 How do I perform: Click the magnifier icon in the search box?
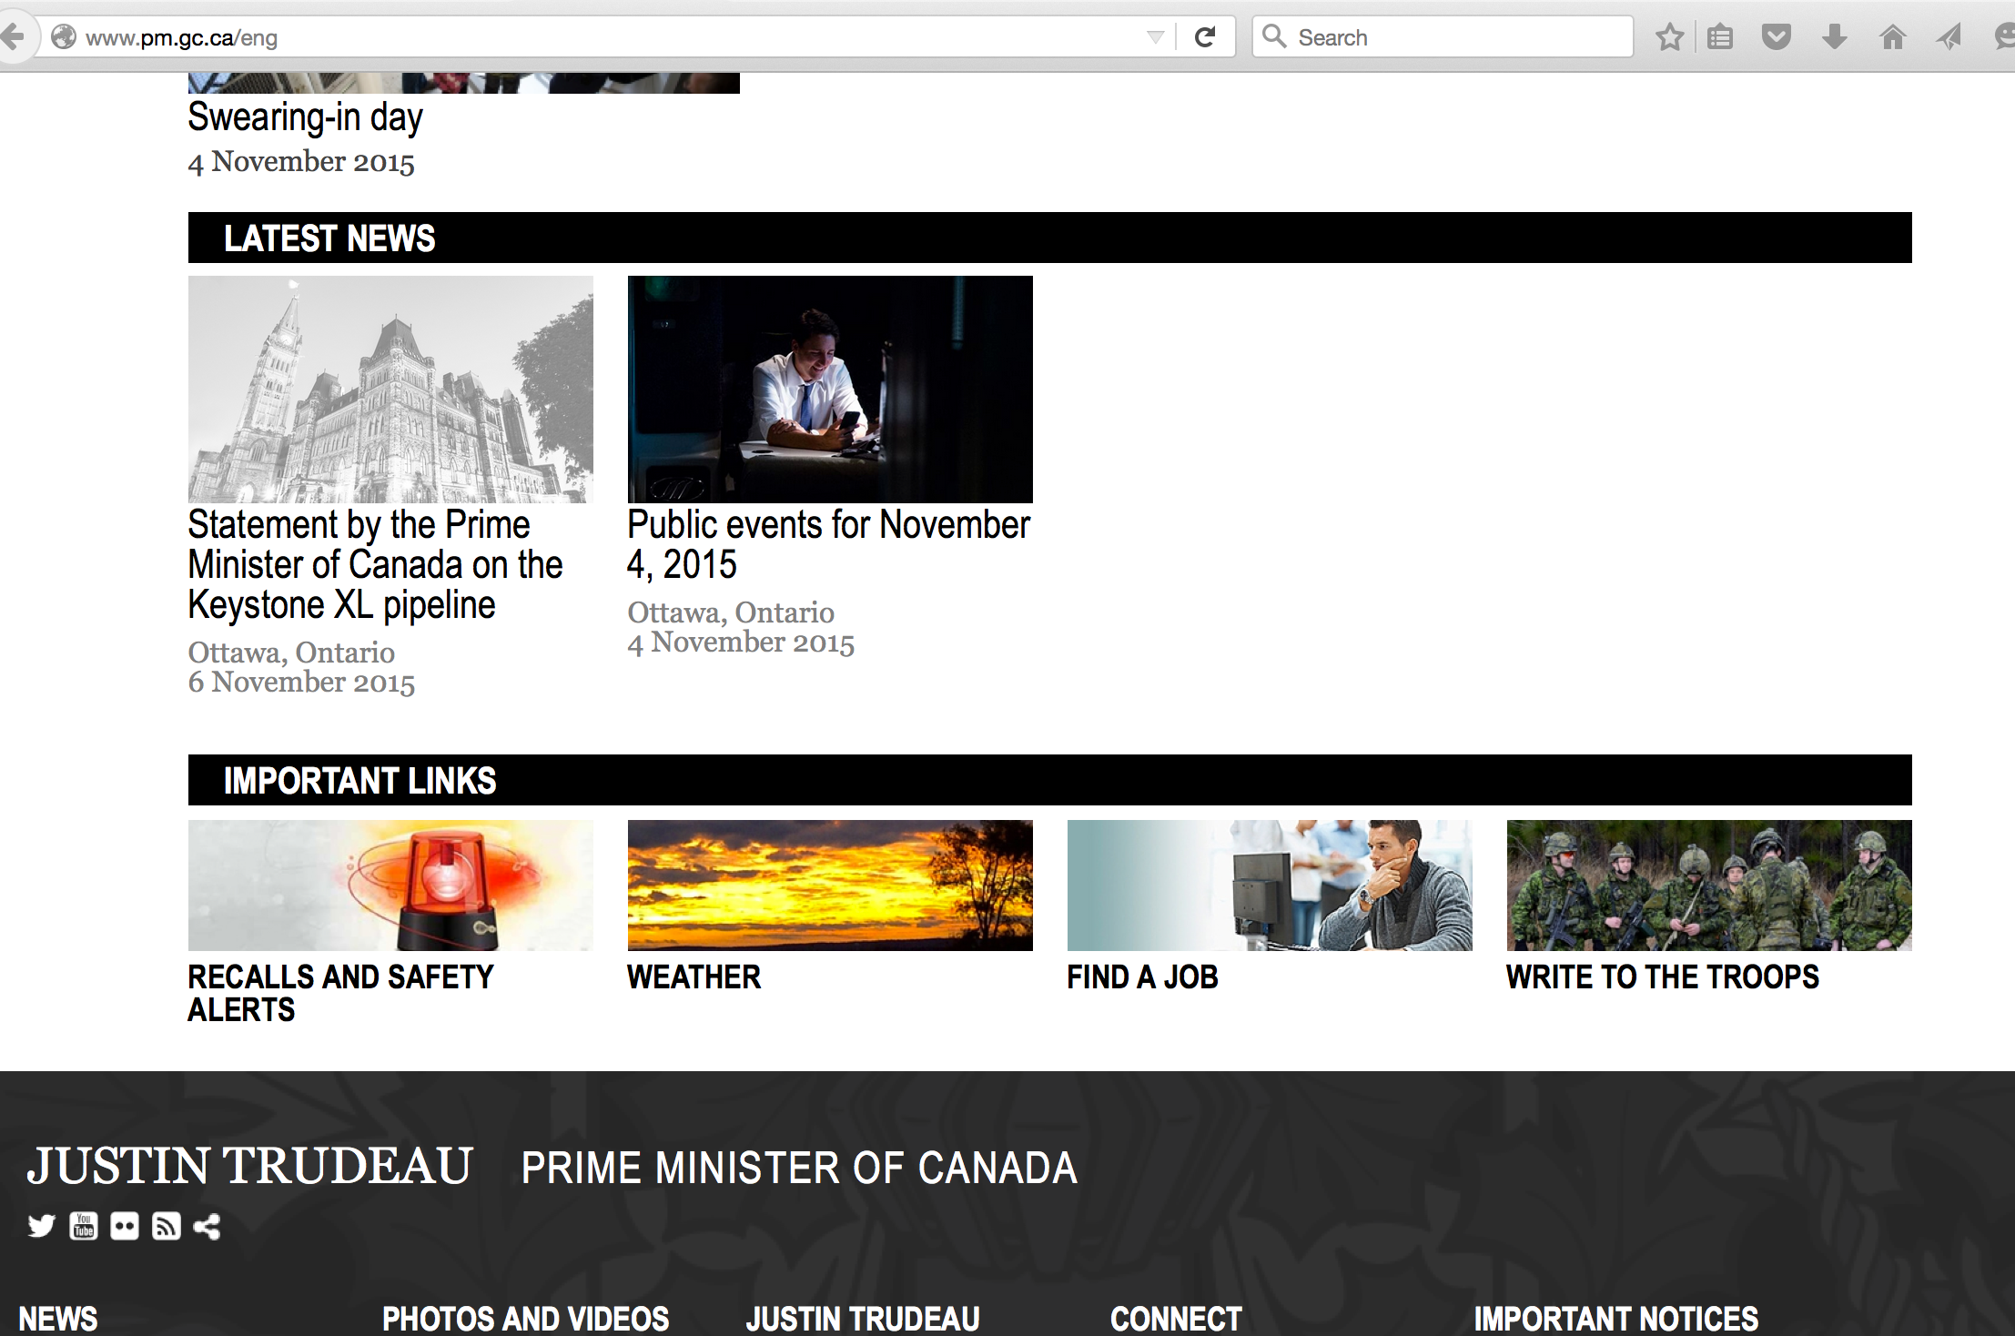[1274, 36]
